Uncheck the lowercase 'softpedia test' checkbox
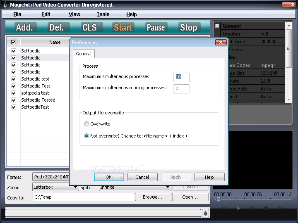This screenshot has width=298, height=223. point(14,93)
